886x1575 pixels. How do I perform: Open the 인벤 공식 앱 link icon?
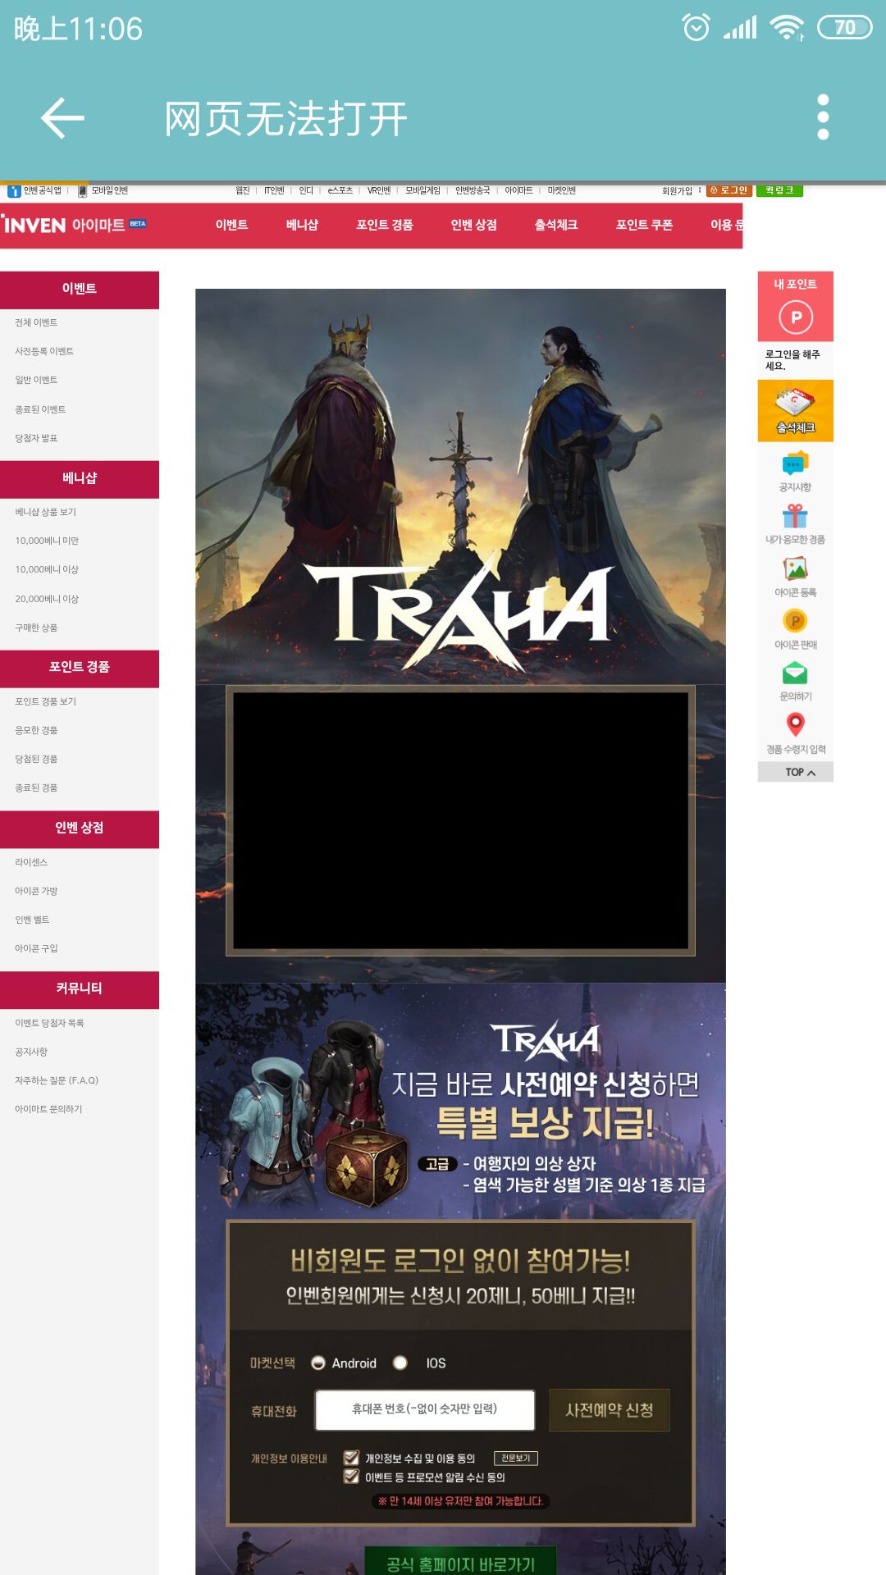pyautogui.click(x=14, y=191)
